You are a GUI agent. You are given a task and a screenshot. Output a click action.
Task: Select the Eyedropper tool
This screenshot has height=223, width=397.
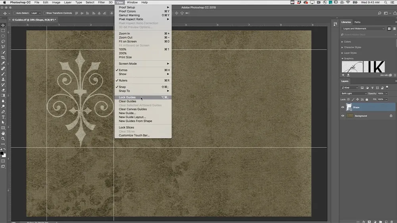click(x=3, y=63)
